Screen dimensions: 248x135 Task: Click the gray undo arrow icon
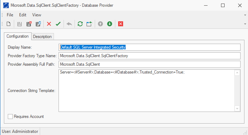(69, 24)
